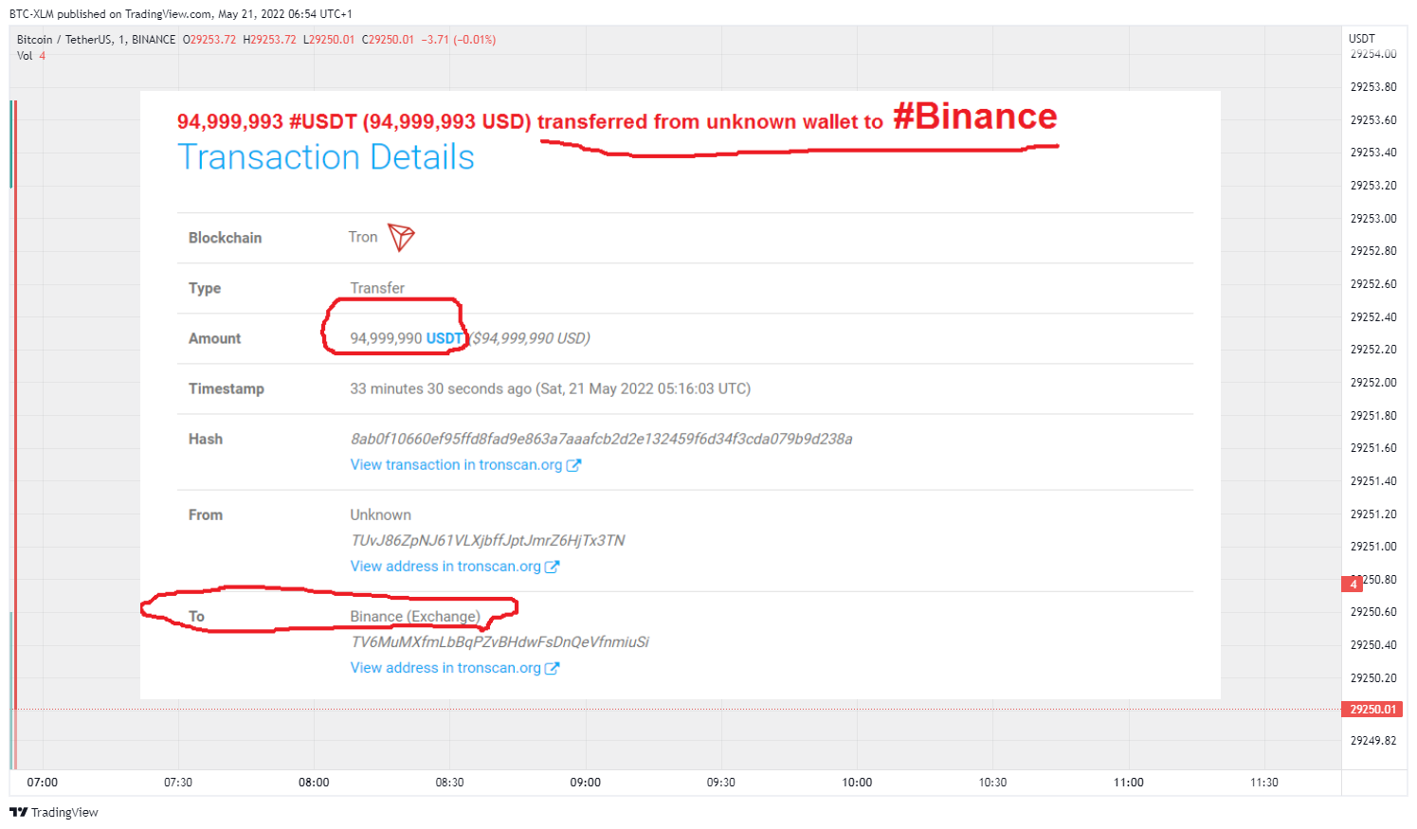Open View address link under Binance (Exchange)
Image resolution: width=1417 pixels, height=829 pixels.
pos(445,668)
